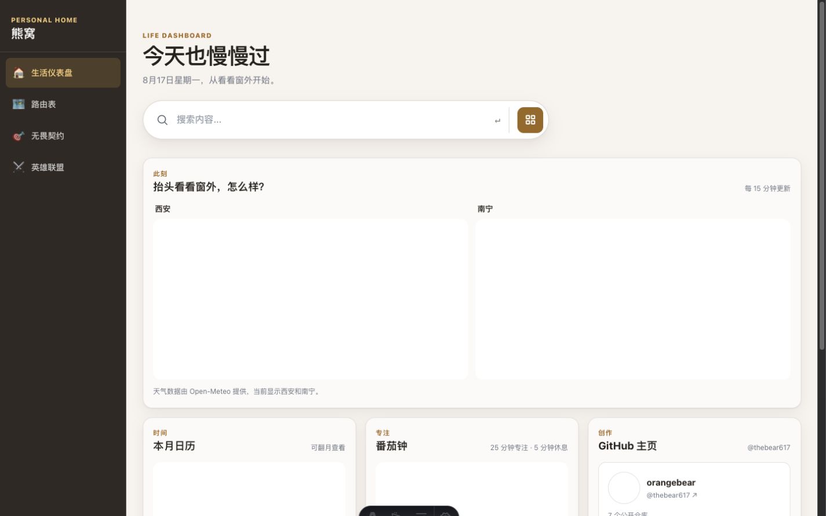Click the 8月17日星期一 date subtitle
The height and width of the screenshot is (516, 826).
click(210, 80)
